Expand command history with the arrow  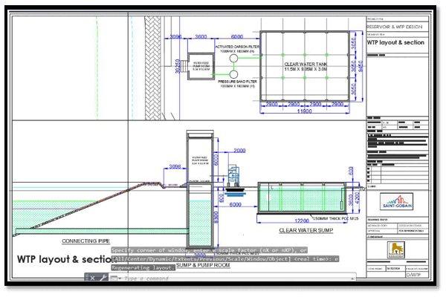352,278
